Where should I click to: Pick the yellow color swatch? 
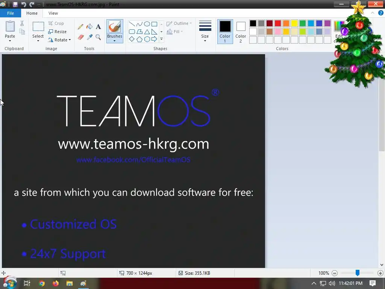tap(294, 23)
